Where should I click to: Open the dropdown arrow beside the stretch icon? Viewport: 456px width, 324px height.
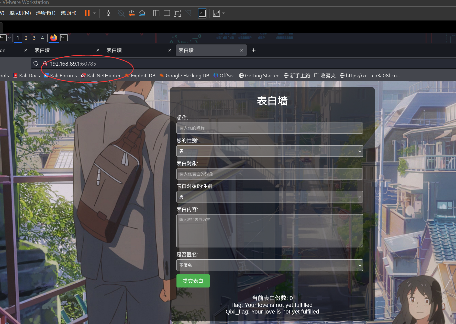coord(224,13)
